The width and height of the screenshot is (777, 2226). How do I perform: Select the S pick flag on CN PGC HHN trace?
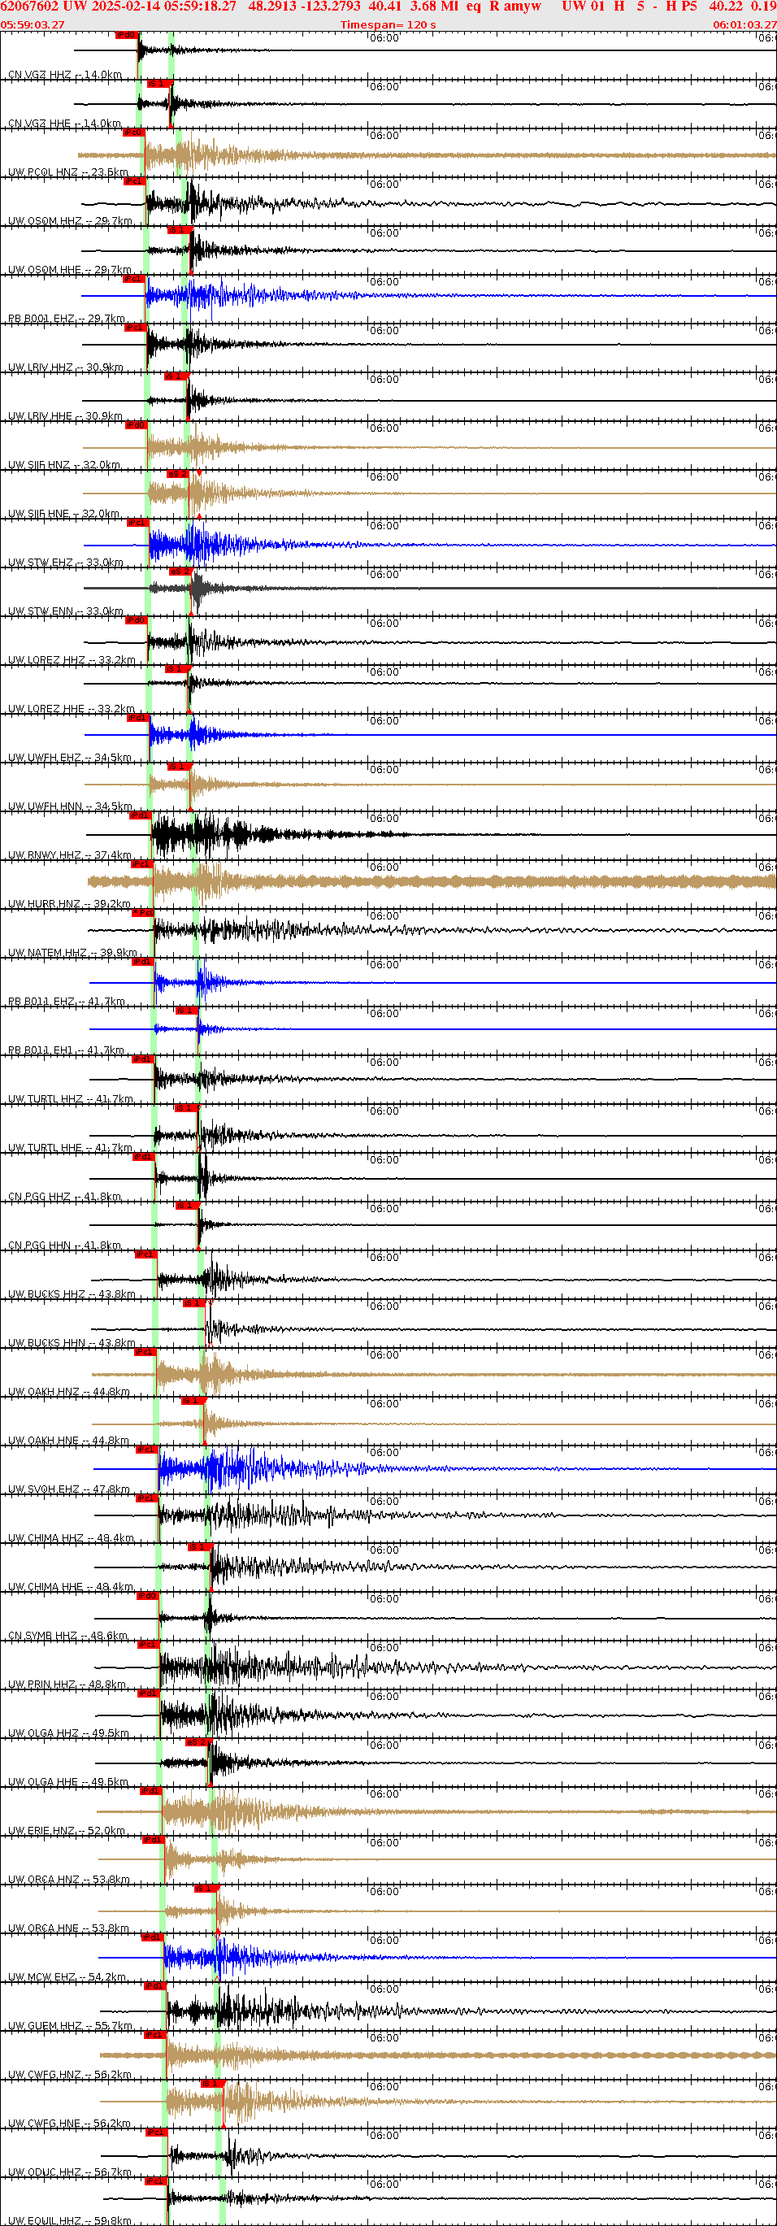click(187, 1206)
